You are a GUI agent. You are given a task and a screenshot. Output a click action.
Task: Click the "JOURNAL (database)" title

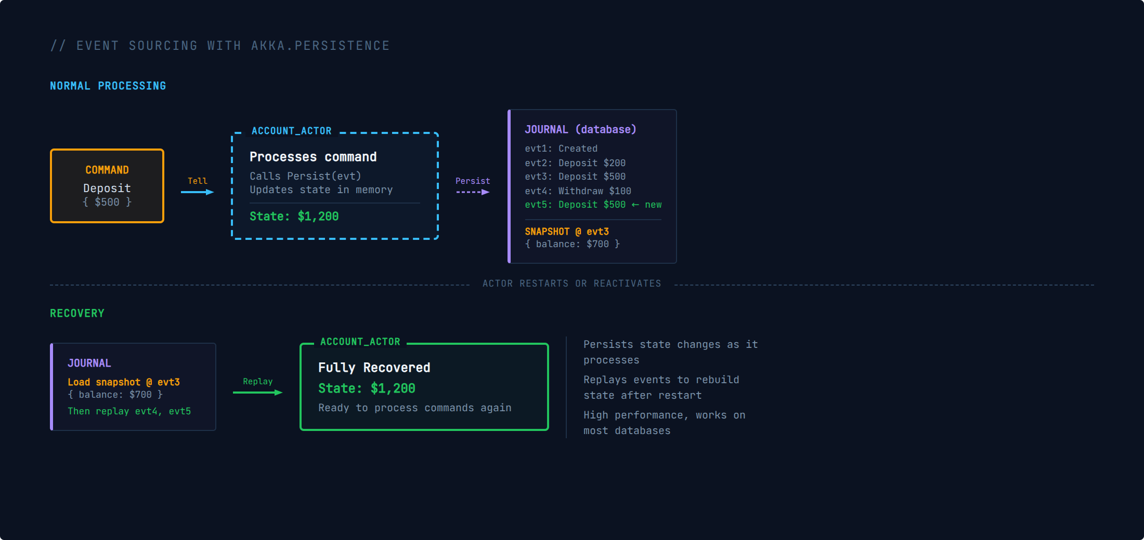click(x=580, y=129)
